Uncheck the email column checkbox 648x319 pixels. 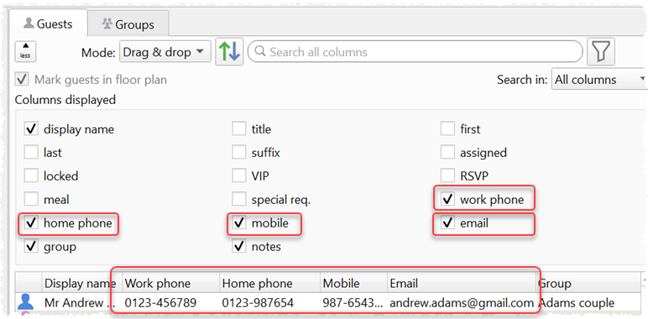447,223
